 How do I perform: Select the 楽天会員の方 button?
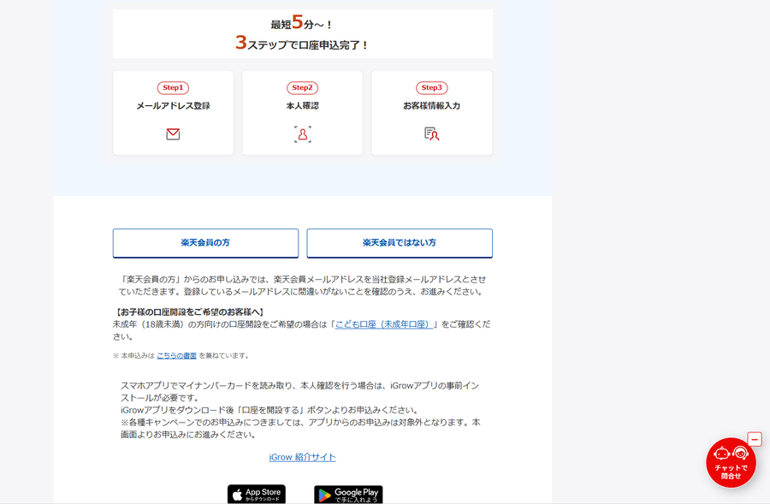(x=205, y=243)
